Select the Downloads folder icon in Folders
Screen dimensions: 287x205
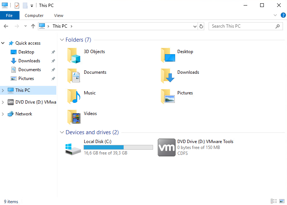(168, 76)
